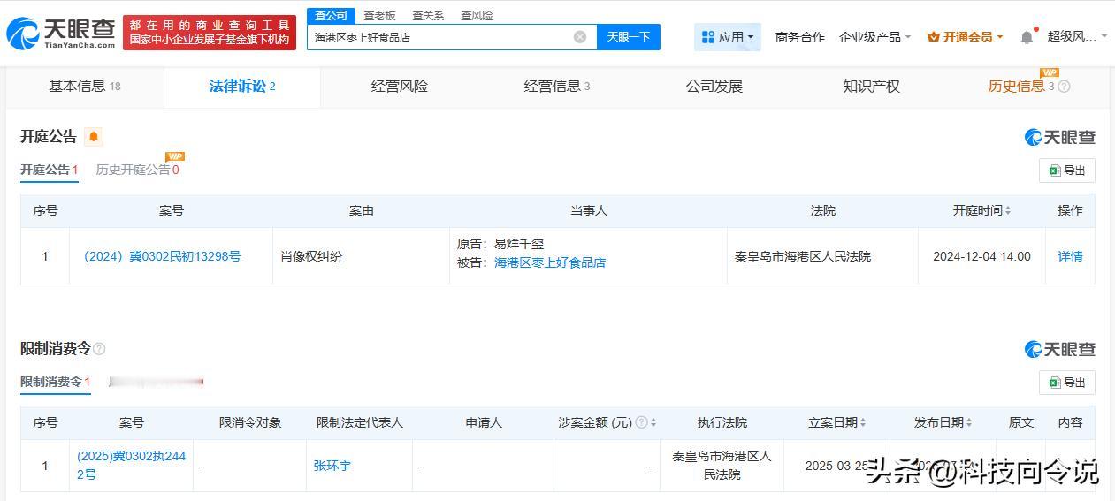Clear the search box text
Screen dimensions: 1115x501
coord(580,37)
